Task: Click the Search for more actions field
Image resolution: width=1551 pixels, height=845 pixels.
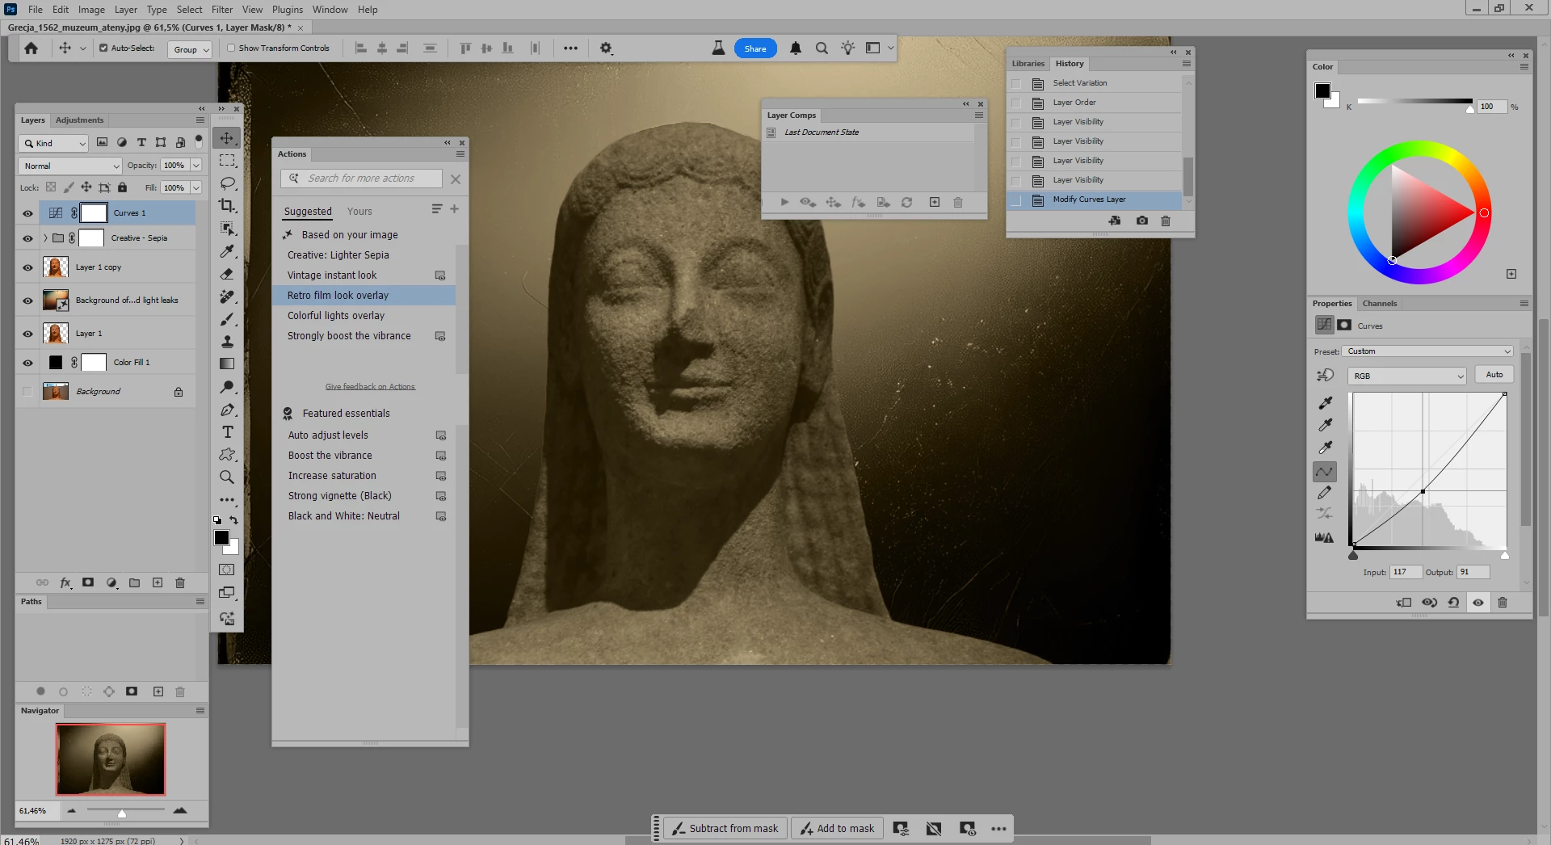Action: point(361,179)
